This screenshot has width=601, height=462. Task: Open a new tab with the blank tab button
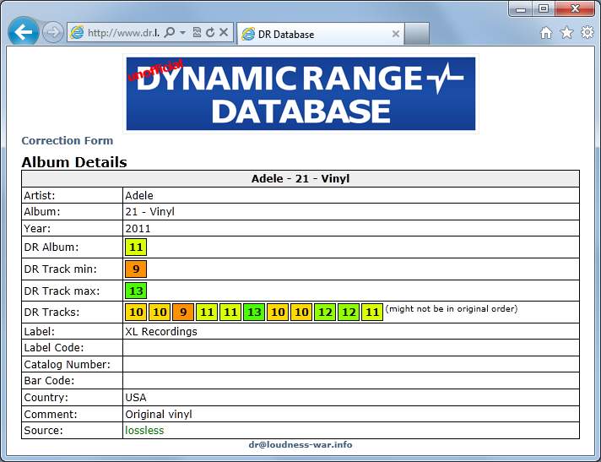click(x=417, y=34)
